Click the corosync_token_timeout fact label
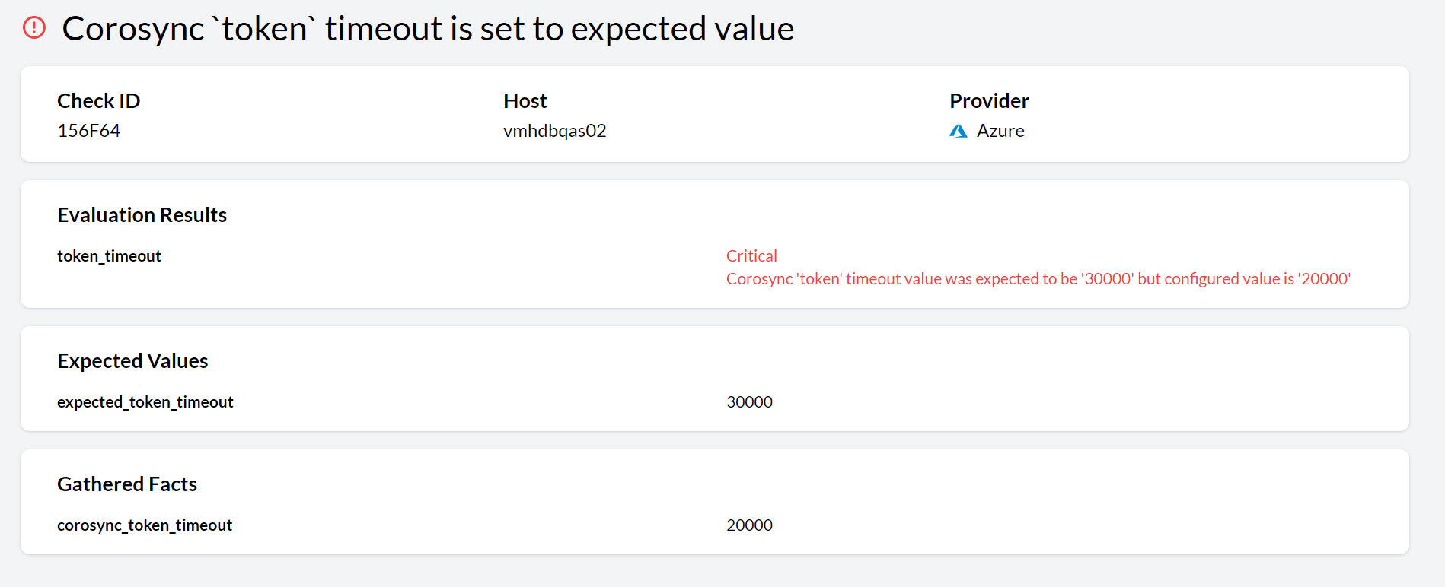This screenshot has height=587, width=1445. pos(145,525)
